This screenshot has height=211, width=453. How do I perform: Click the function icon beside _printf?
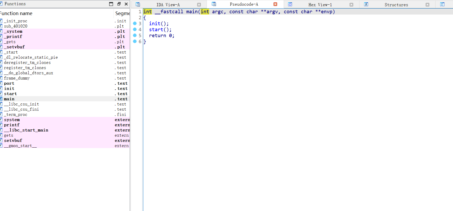click(x=1, y=36)
